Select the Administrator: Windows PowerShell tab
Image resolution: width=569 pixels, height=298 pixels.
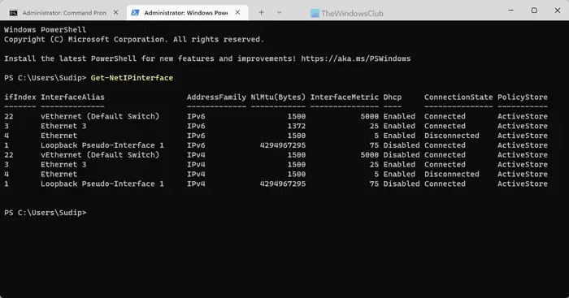pyautogui.click(x=186, y=13)
